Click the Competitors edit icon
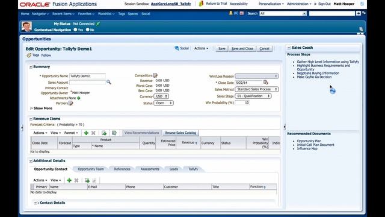This screenshot has width=385, height=217. point(155,75)
